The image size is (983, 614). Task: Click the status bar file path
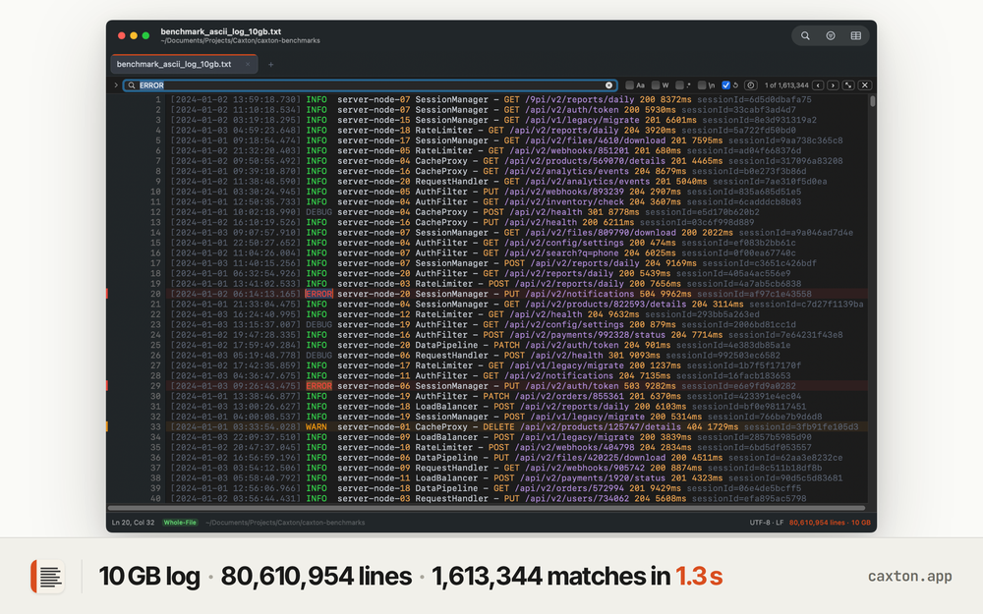[285, 523]
